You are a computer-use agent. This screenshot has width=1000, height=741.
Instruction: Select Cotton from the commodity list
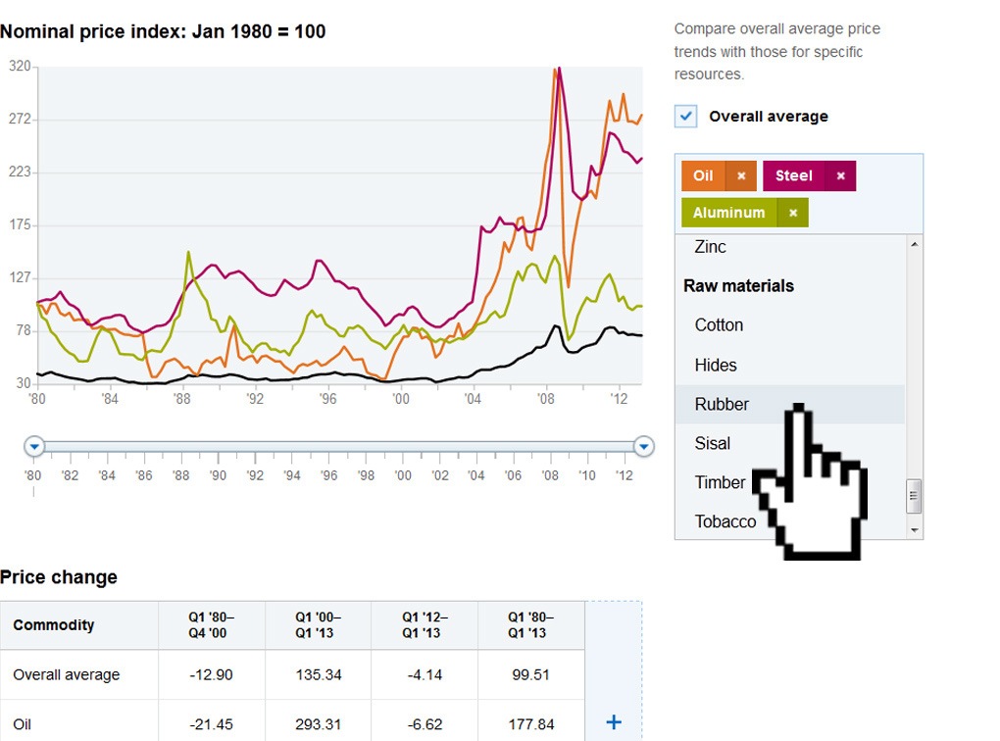click(x=718, y=324)
